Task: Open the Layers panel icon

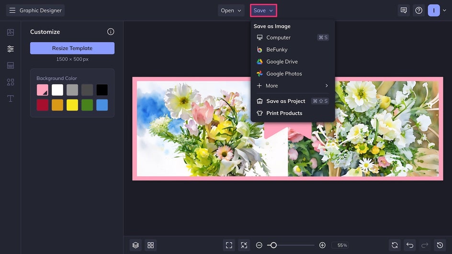Action: [x=136, y=245]
